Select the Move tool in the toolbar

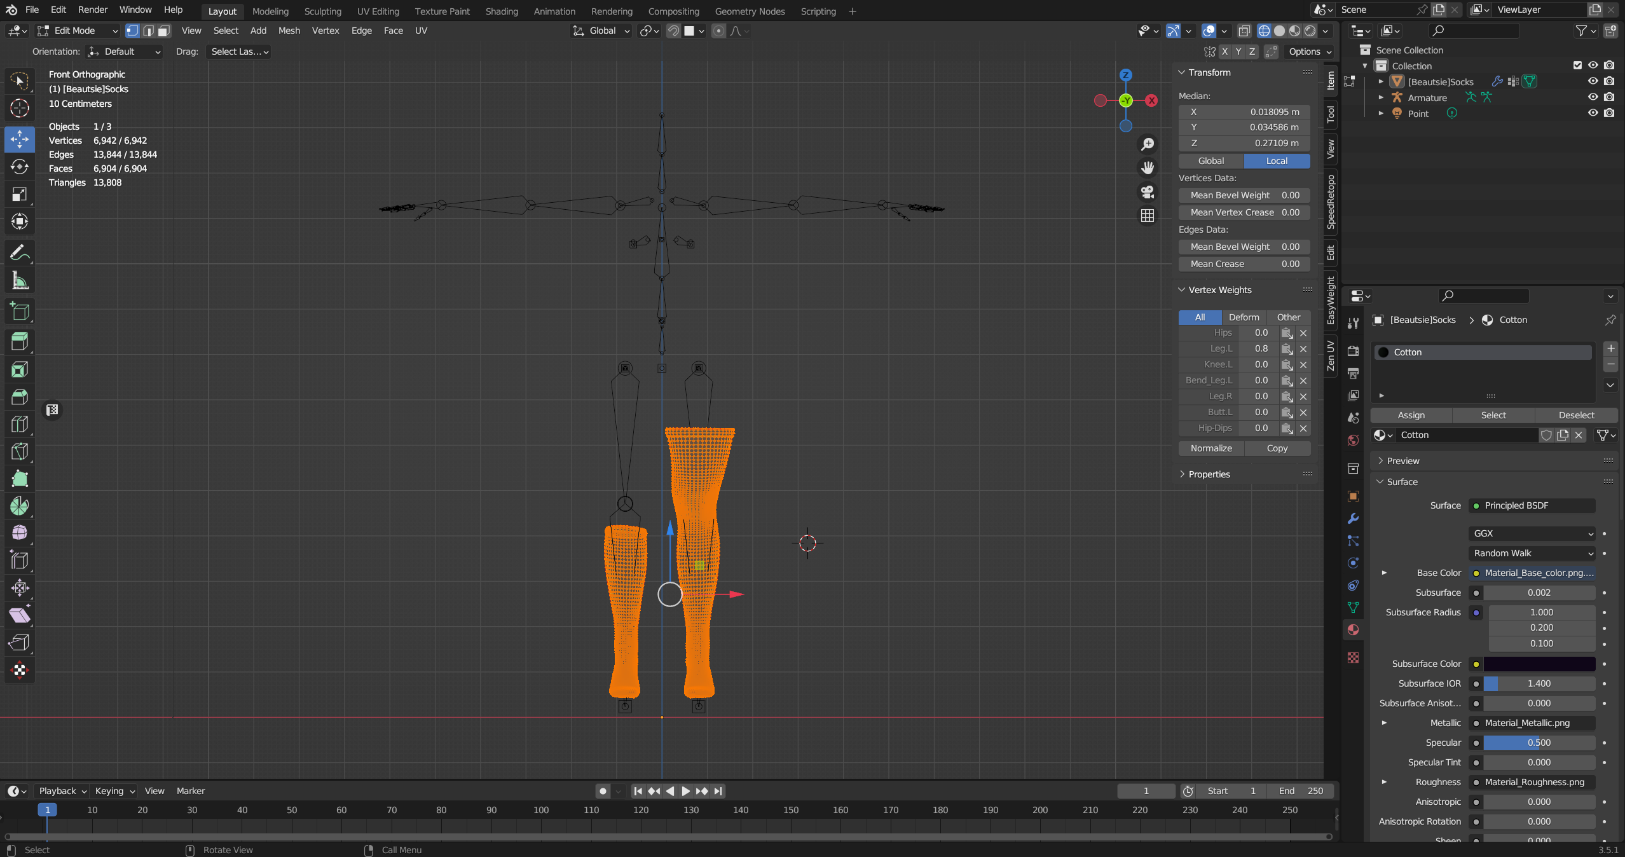click(20, 139)
